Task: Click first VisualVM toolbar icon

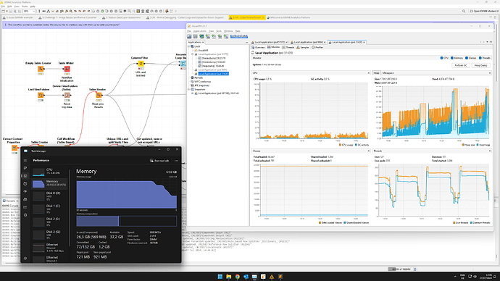Action: coord(189,36)
